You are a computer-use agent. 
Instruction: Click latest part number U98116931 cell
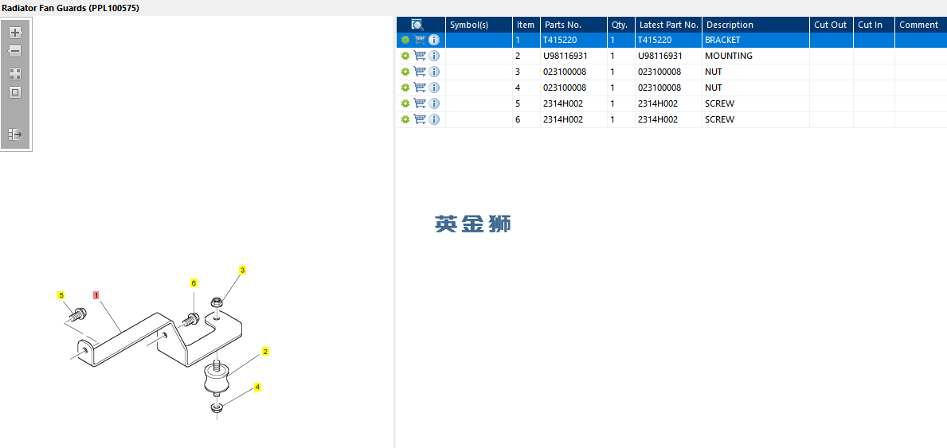tap(668, 56)
